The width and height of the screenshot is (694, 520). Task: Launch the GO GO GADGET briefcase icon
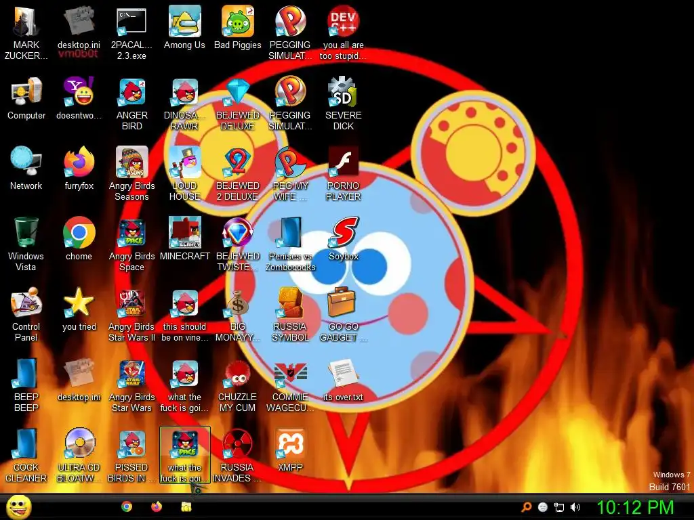pyautogui.click(x=344, y=315)
